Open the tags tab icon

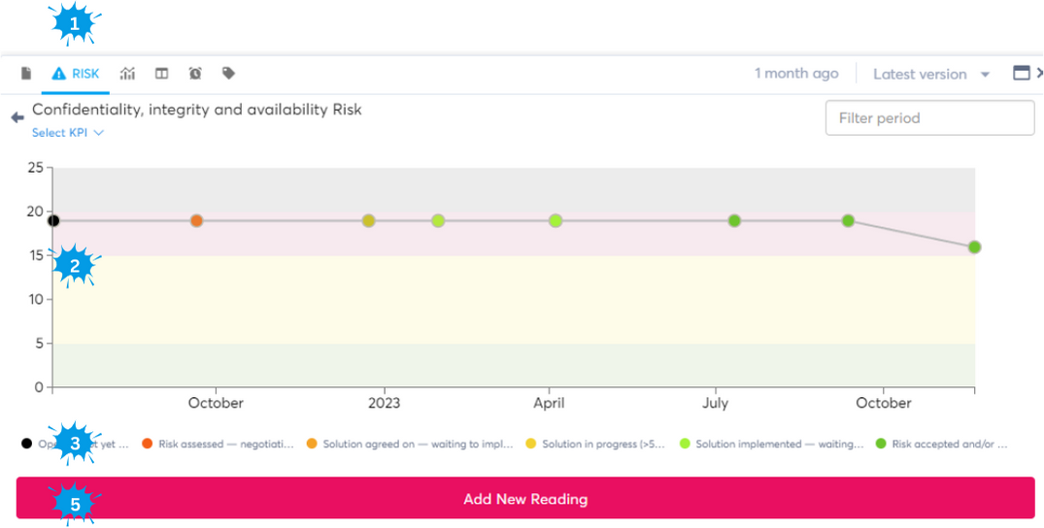[228, 74]
